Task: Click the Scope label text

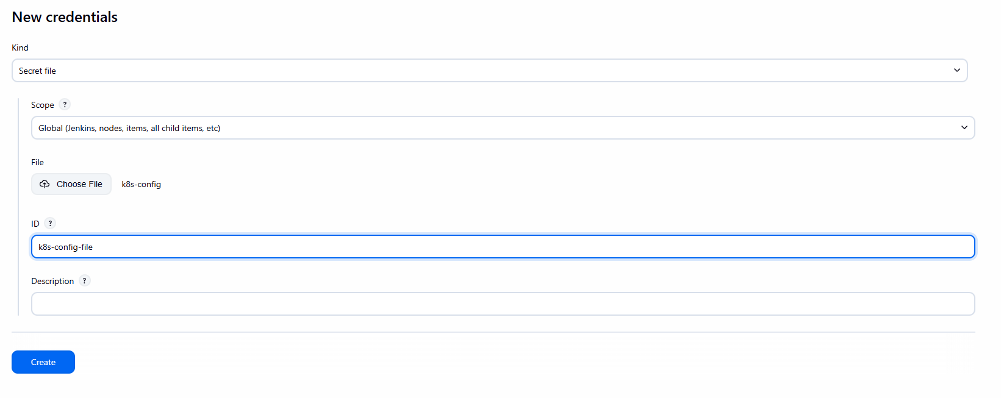Action: pos(43,105)
